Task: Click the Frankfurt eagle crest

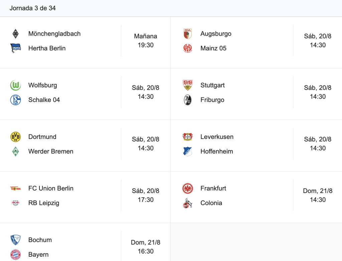Action: click(188, 189)
